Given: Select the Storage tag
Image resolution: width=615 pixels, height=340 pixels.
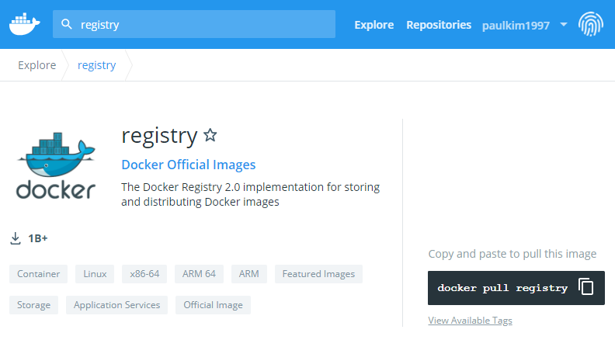Looking at the screenshot, I should 33,305.
